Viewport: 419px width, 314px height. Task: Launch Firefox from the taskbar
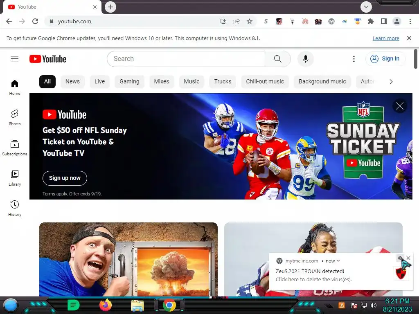pyautogui.click(x=105, y=305)
